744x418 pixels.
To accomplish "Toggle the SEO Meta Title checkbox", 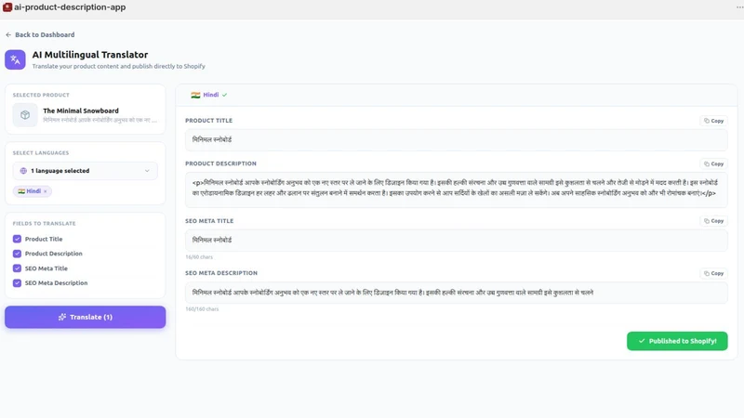I will (17, 268).
